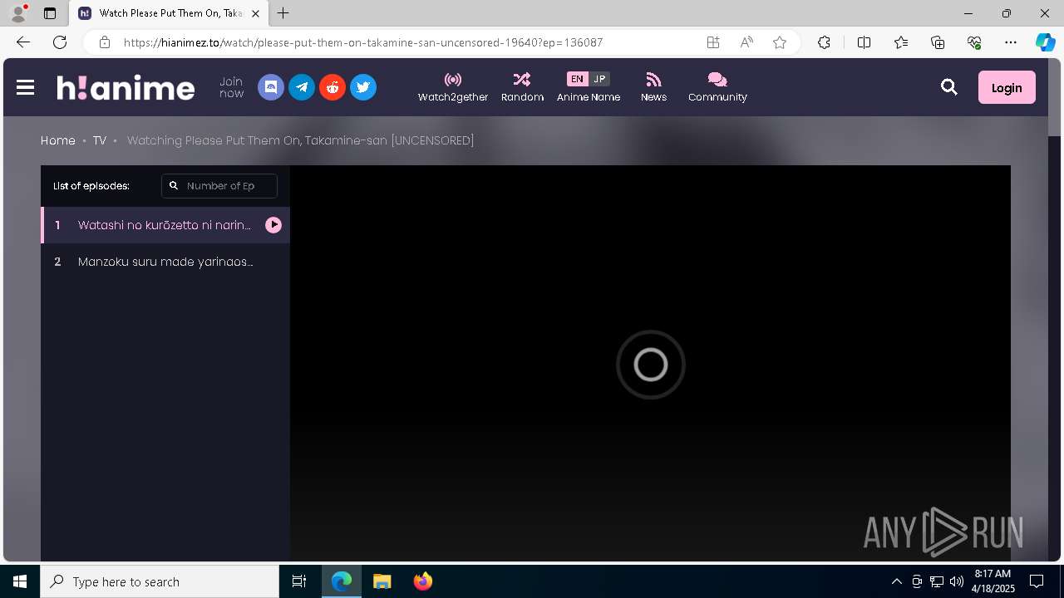Open tab actions menu
The image size is (1064, 598).
coord(50,13)
